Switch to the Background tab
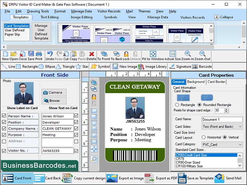Screen dimensions: 247x185 pyautogui.click(x=196, y=82)
